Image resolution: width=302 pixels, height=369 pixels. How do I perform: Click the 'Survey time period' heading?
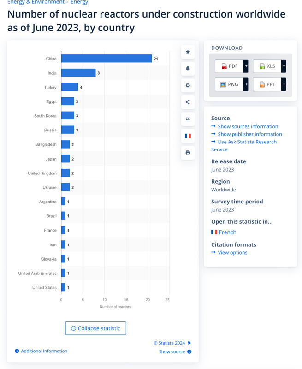pyautogui.click(x=237, y=202)
